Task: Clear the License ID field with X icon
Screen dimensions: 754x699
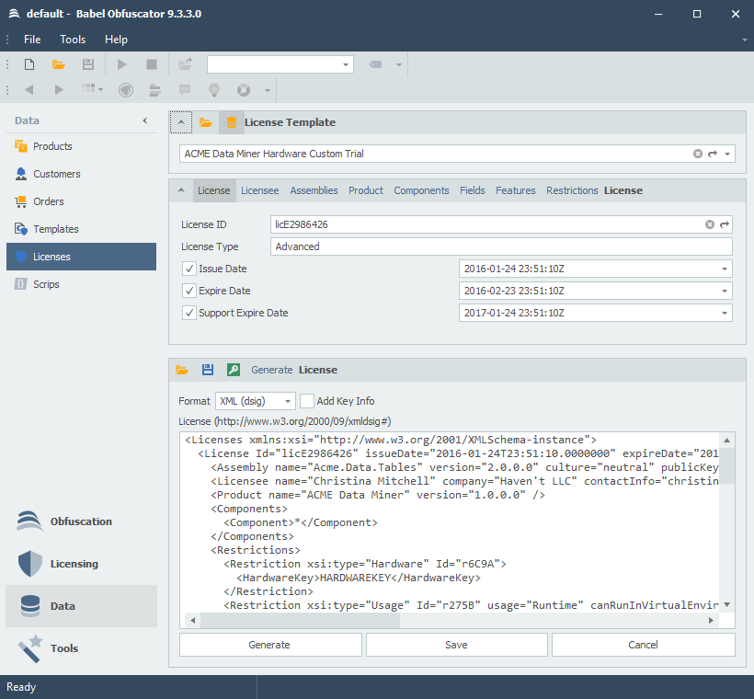Action: coord(710,224)
